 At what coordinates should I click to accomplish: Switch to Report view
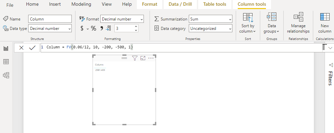[x=6, y=48]
